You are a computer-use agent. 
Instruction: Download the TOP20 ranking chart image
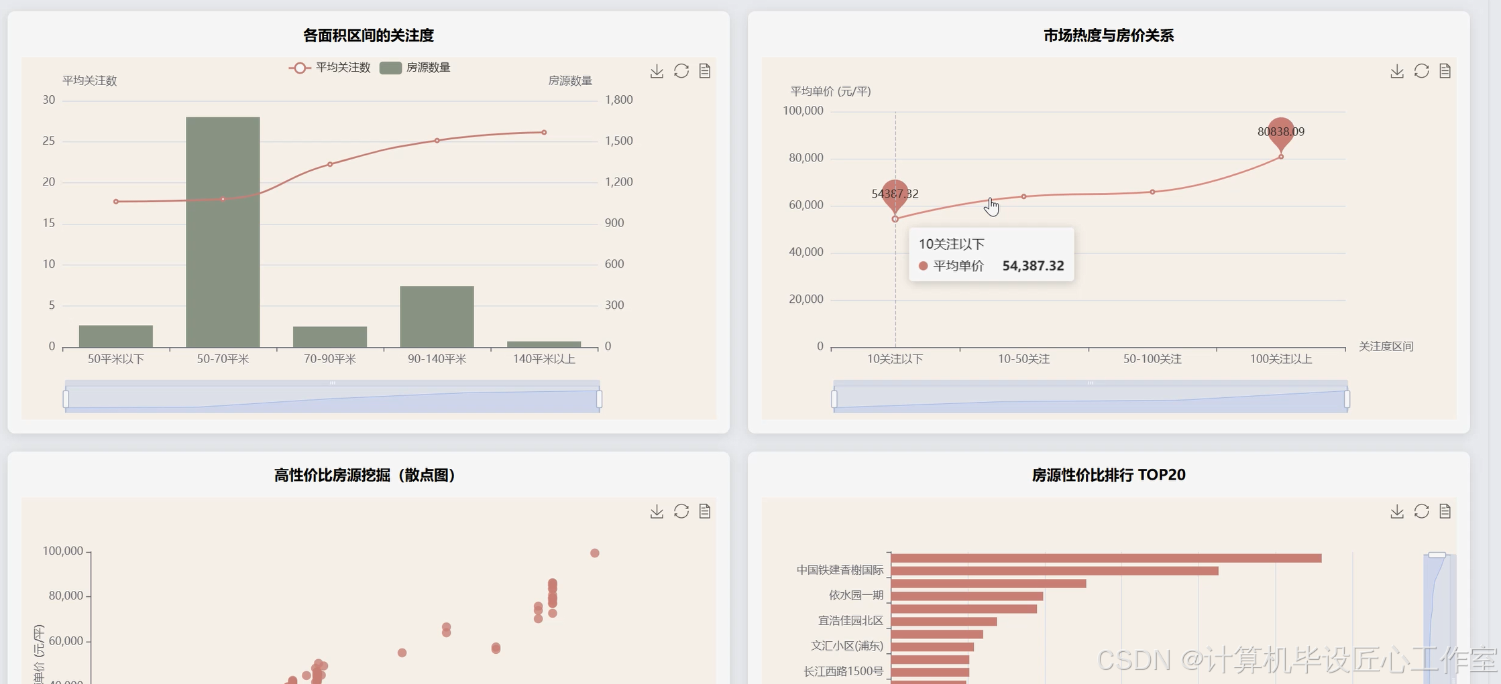[x=1396, y=511]
